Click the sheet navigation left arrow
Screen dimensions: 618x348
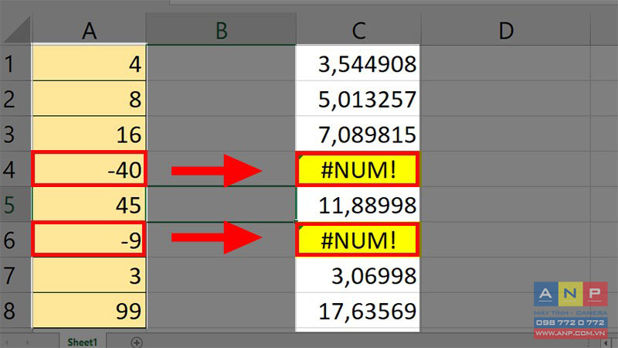coord(7,343)
